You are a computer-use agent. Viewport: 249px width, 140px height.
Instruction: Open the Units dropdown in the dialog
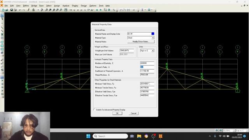point(153,51)
